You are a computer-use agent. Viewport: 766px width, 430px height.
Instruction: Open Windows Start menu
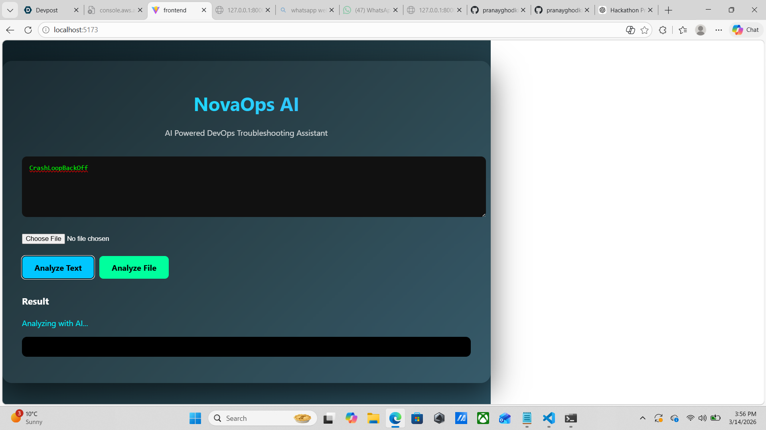[x=195, y=418]
